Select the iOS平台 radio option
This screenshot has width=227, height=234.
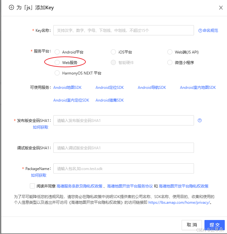[113, 52]
